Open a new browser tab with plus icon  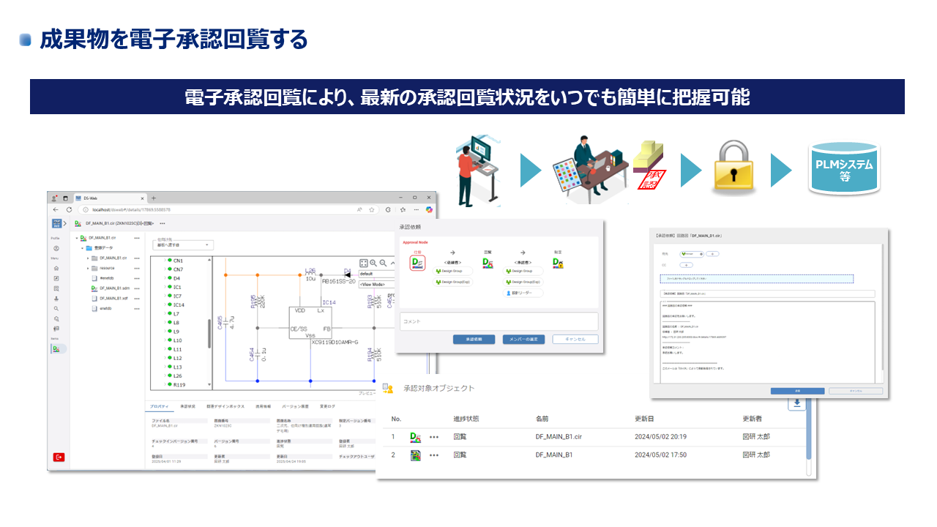[154, 198]
